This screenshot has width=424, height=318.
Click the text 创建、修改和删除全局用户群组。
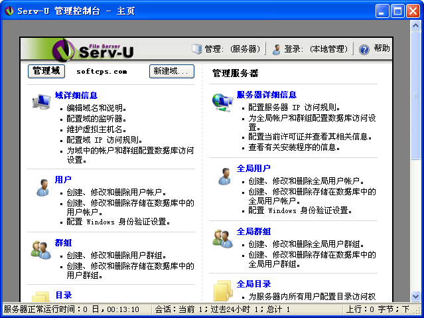coord(306,244)
